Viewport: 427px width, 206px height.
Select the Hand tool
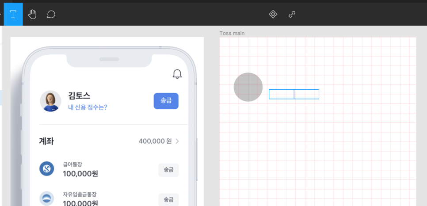(32, 14)
